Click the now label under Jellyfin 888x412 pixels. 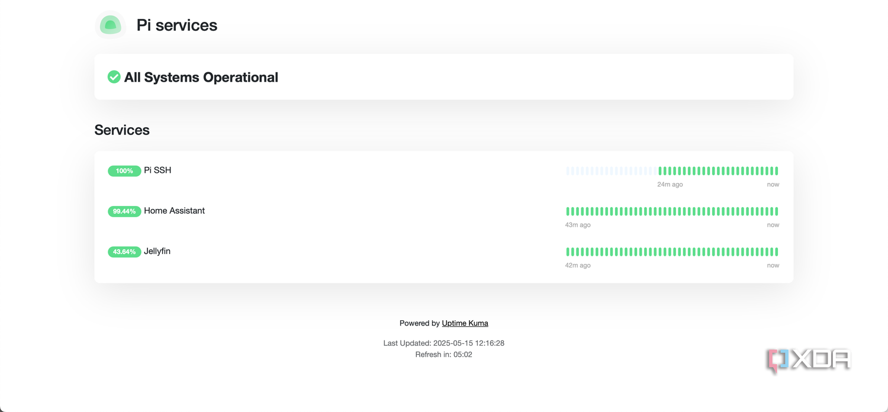click(x=773, y=265)
